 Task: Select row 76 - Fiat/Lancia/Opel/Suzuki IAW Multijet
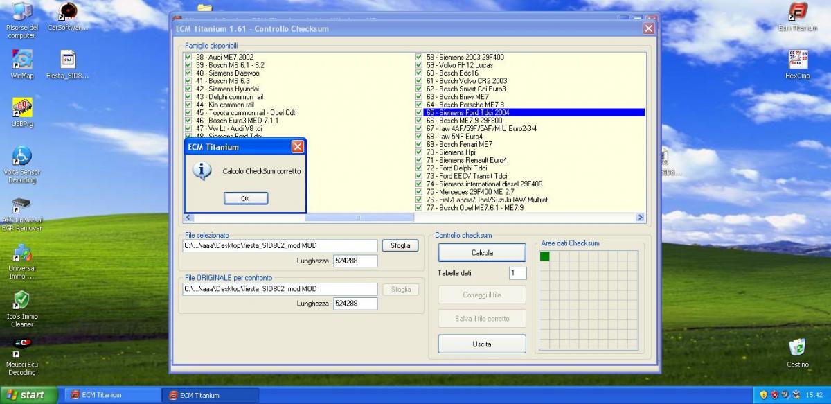tap(486, 200)
